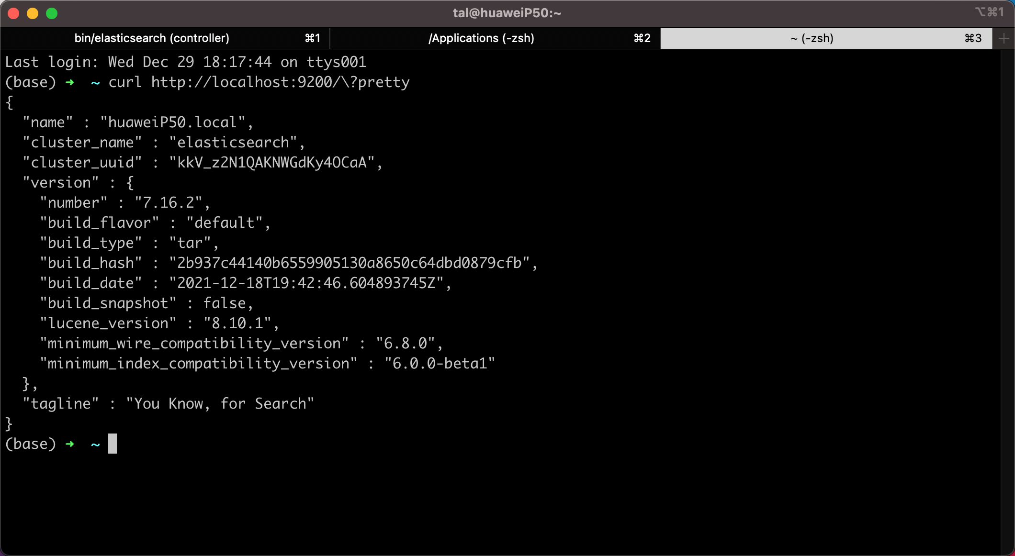Minimize window with the yellow button
This screenshot has height=556, width=1015.
point(33,13)
